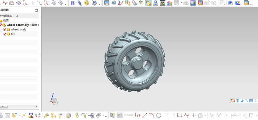
Task: Pick the heart-shaped offset curve tool
Action: [x=12, y=3]
